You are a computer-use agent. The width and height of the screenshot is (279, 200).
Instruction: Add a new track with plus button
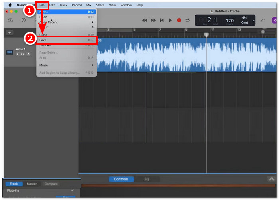click(x=10, y=33)
